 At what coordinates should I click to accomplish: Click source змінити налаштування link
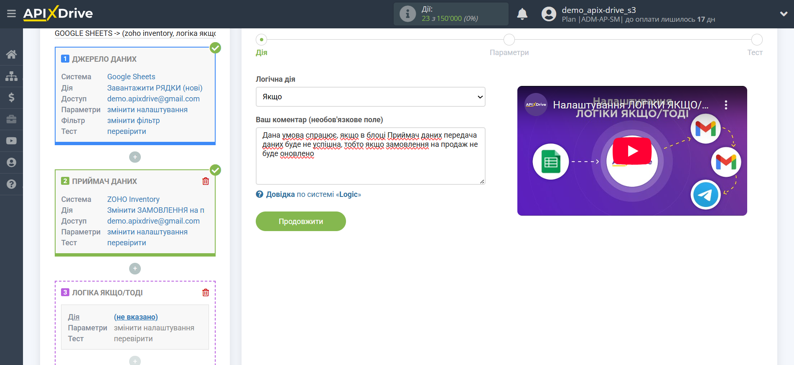(x=147, y=110)
